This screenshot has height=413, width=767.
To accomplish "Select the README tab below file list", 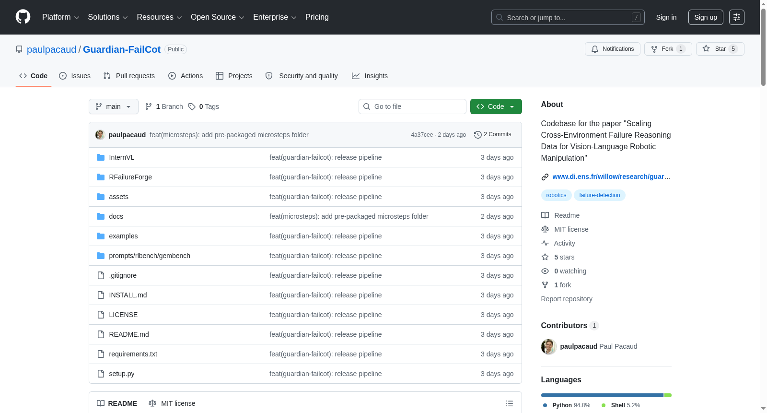I will tap(117, 403).
